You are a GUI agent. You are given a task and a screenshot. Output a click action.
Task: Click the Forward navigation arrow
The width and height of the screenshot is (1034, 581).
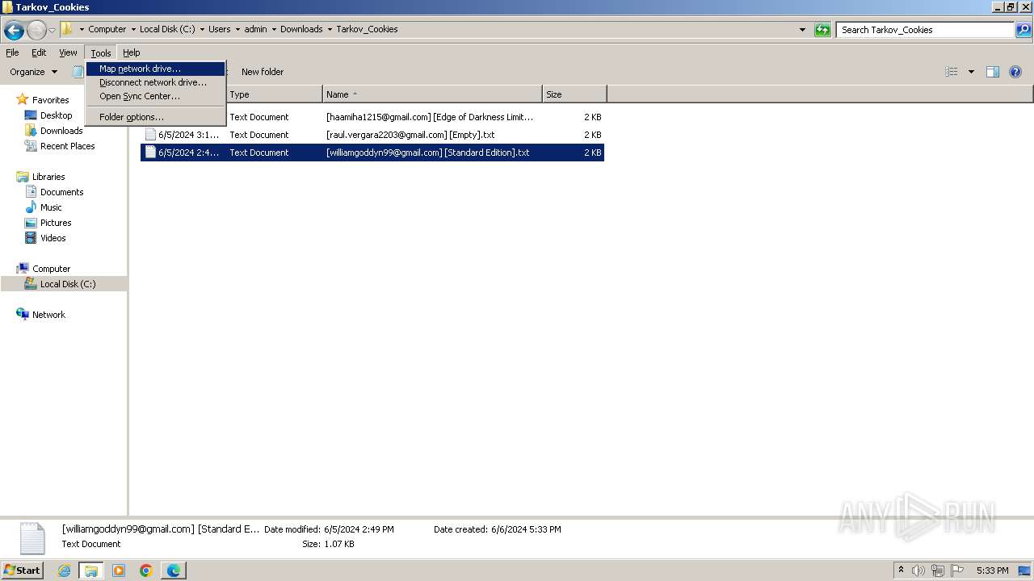(x=36, y=31)
